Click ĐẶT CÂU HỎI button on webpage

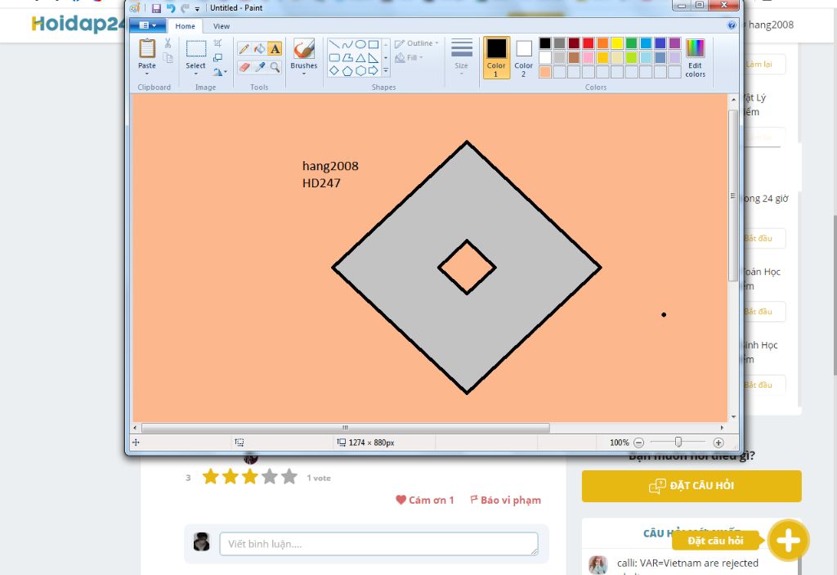(692, 486)
